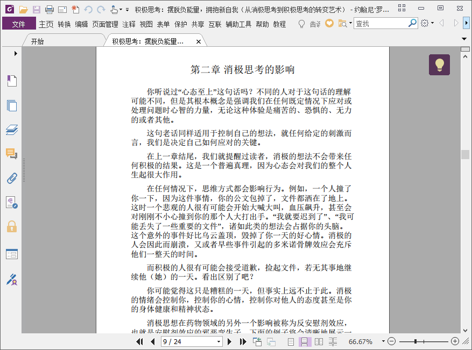The height and width of the screenshot is (350, 472).
Task: Open the 保护 ribbon tab
Action: (x=181, y=24)
